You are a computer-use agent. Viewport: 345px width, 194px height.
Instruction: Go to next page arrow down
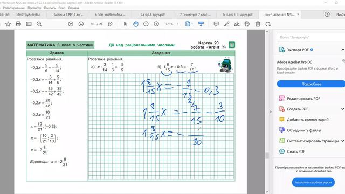tap(81, 24)
